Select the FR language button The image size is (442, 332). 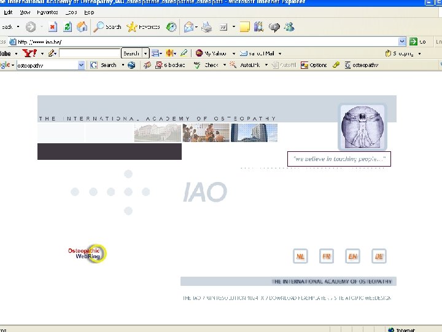[x=327, y=256]
